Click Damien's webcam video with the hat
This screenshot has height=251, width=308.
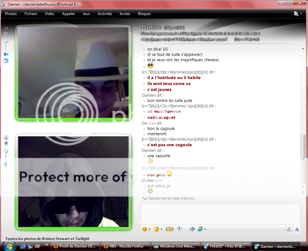pyautogui.click(x=73, y=72)
